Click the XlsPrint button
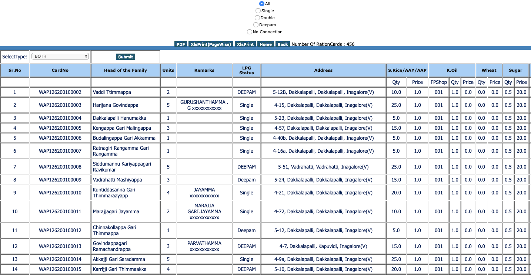This screenshot has height=275, width=531. pos(246,44)
